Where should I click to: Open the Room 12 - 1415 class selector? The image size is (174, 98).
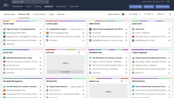point(30,2)
